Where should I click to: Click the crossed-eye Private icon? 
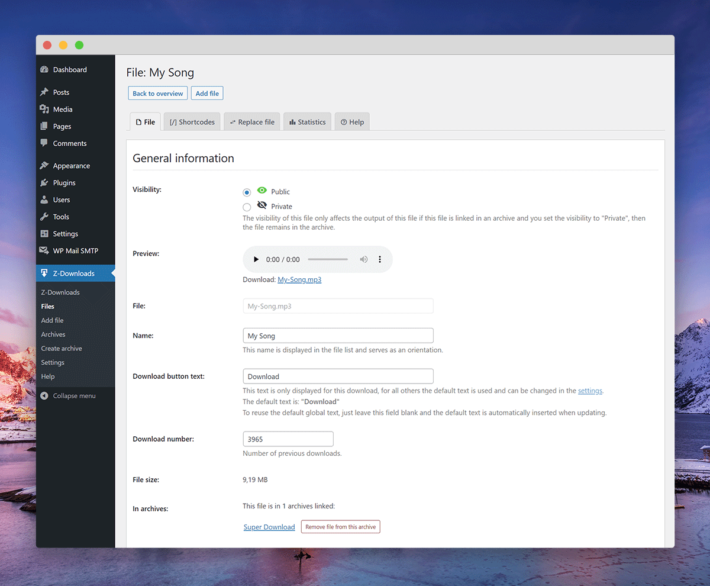262,205
